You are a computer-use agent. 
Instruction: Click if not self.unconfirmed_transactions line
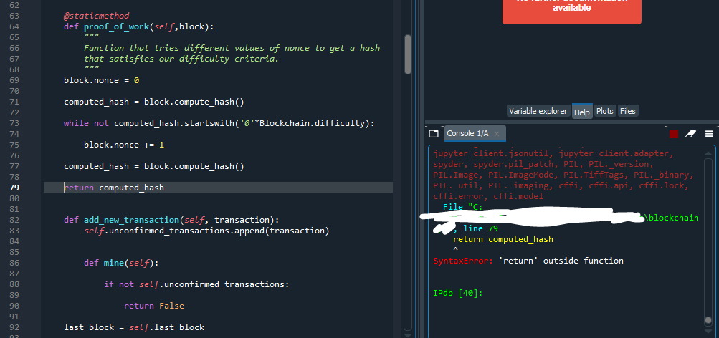pos(196,284)
